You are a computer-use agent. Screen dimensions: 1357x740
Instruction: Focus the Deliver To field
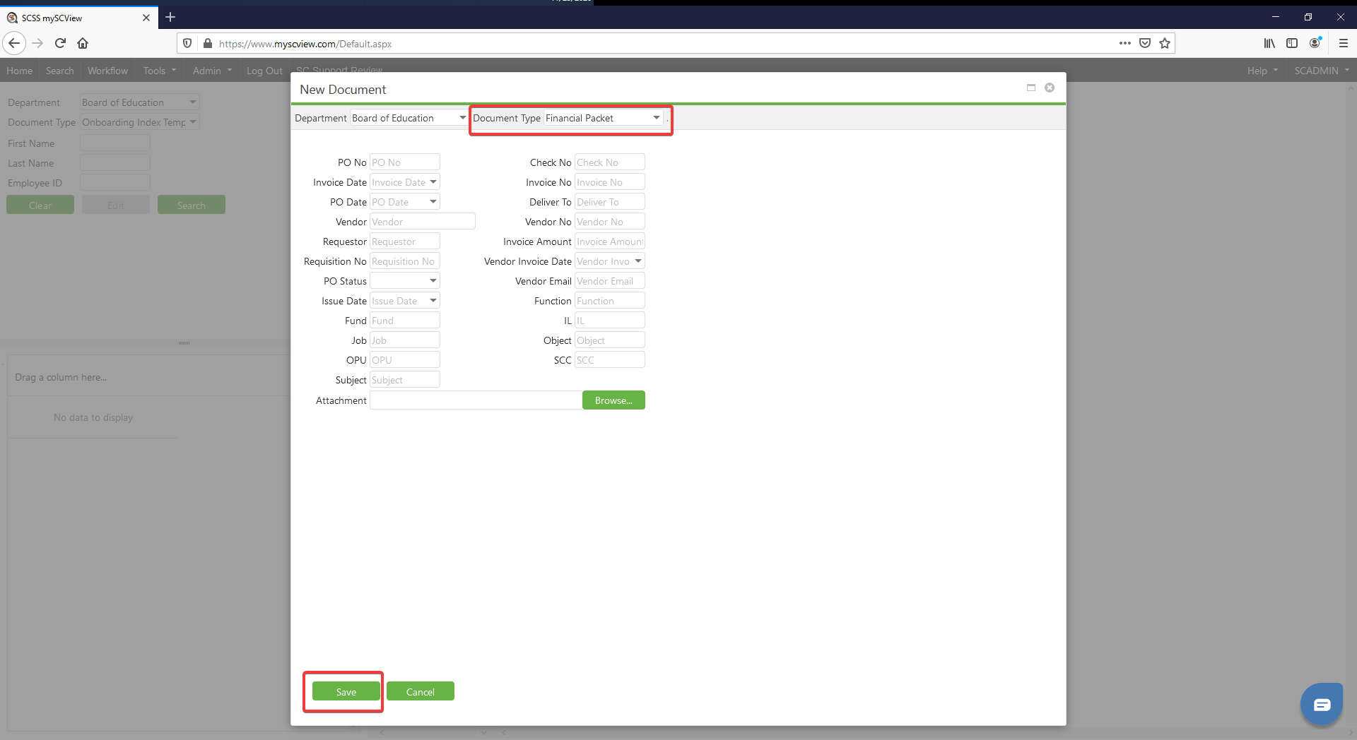(x=610, y=202)
